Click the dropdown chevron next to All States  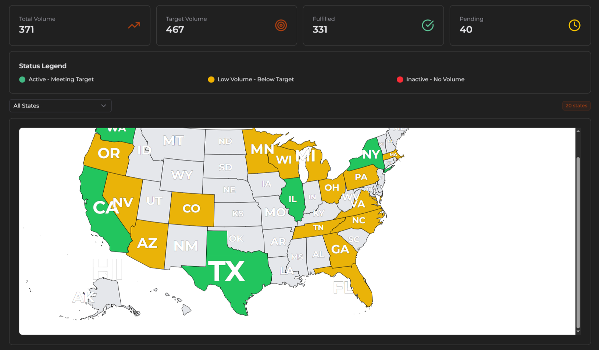[104, 106]
